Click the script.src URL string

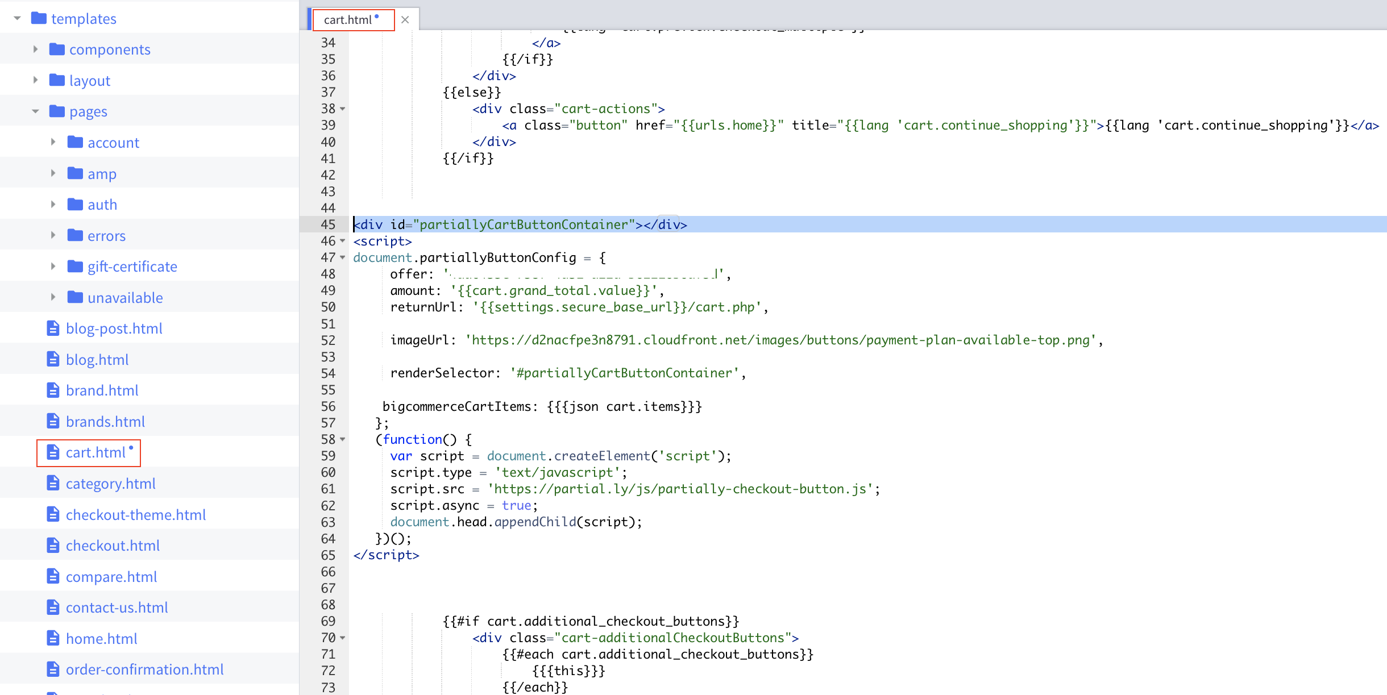point(681,489)
